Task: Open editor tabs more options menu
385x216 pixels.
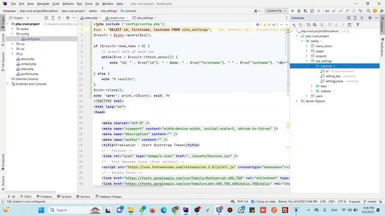Action: (286, 18)
